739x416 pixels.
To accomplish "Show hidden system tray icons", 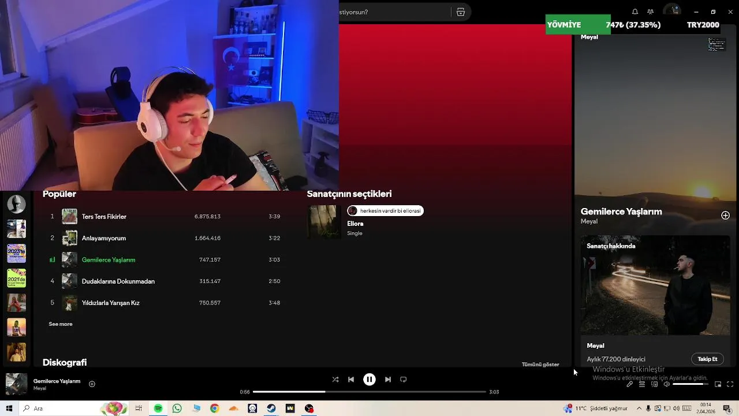I will pyautogui.click(x=639, y=408).
